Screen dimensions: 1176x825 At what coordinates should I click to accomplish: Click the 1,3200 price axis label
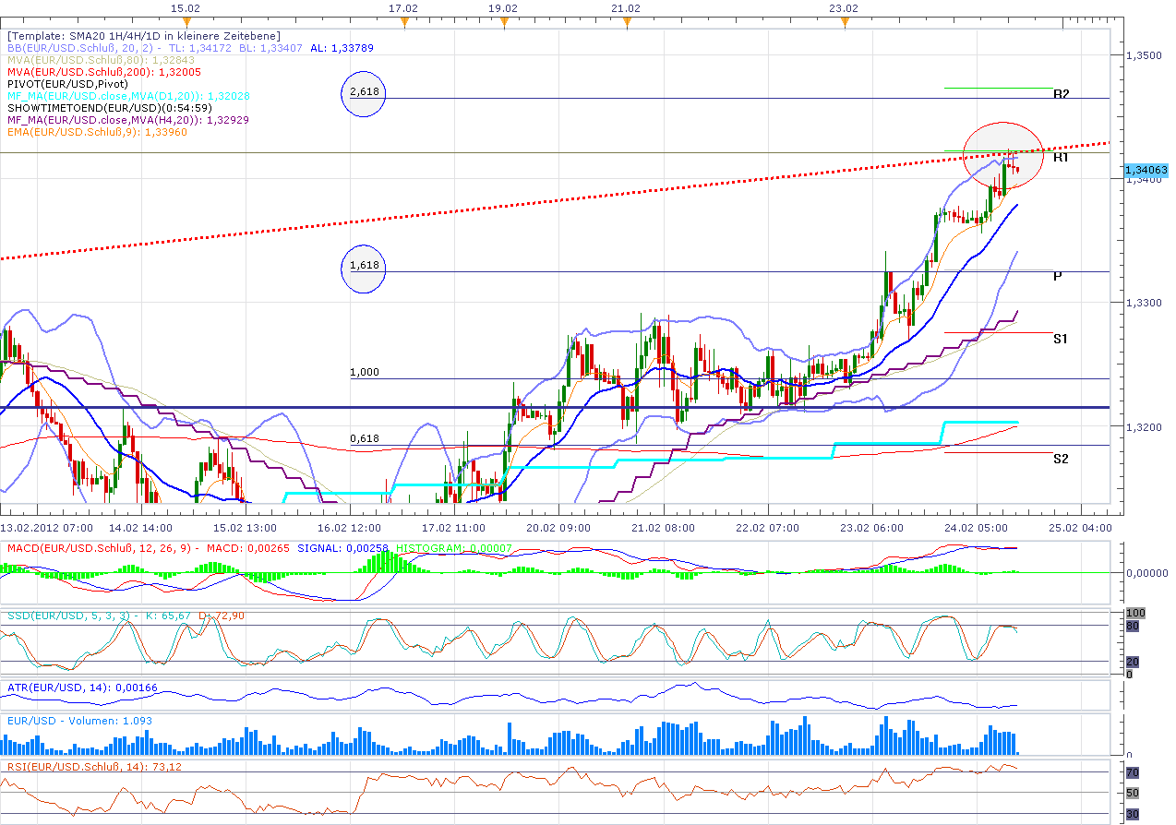(1142, 426)
